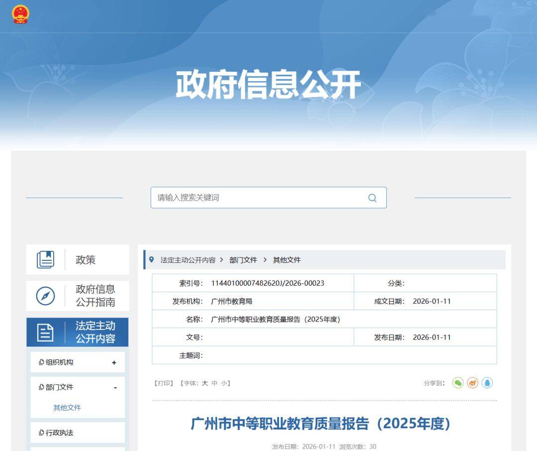Focus the 请输入搜索关键词 search field

pos(259,198)
